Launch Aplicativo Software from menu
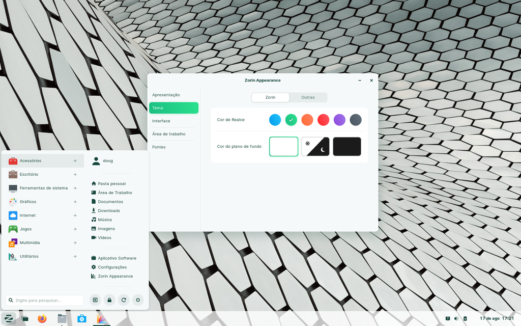 point(113,258)
